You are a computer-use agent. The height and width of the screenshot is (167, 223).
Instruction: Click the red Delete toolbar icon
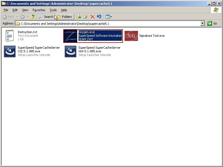[93, 17]
